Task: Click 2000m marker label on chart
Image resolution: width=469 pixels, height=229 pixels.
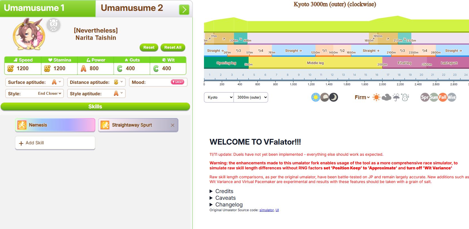Action: pyautogui.click(x=382, y=64)
